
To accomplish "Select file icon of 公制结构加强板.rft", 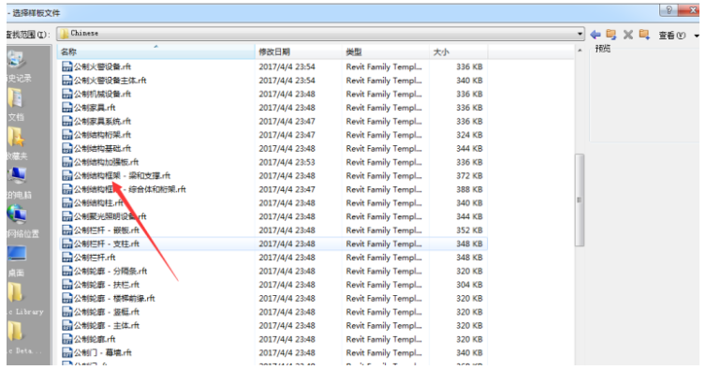I will [67, 162].
